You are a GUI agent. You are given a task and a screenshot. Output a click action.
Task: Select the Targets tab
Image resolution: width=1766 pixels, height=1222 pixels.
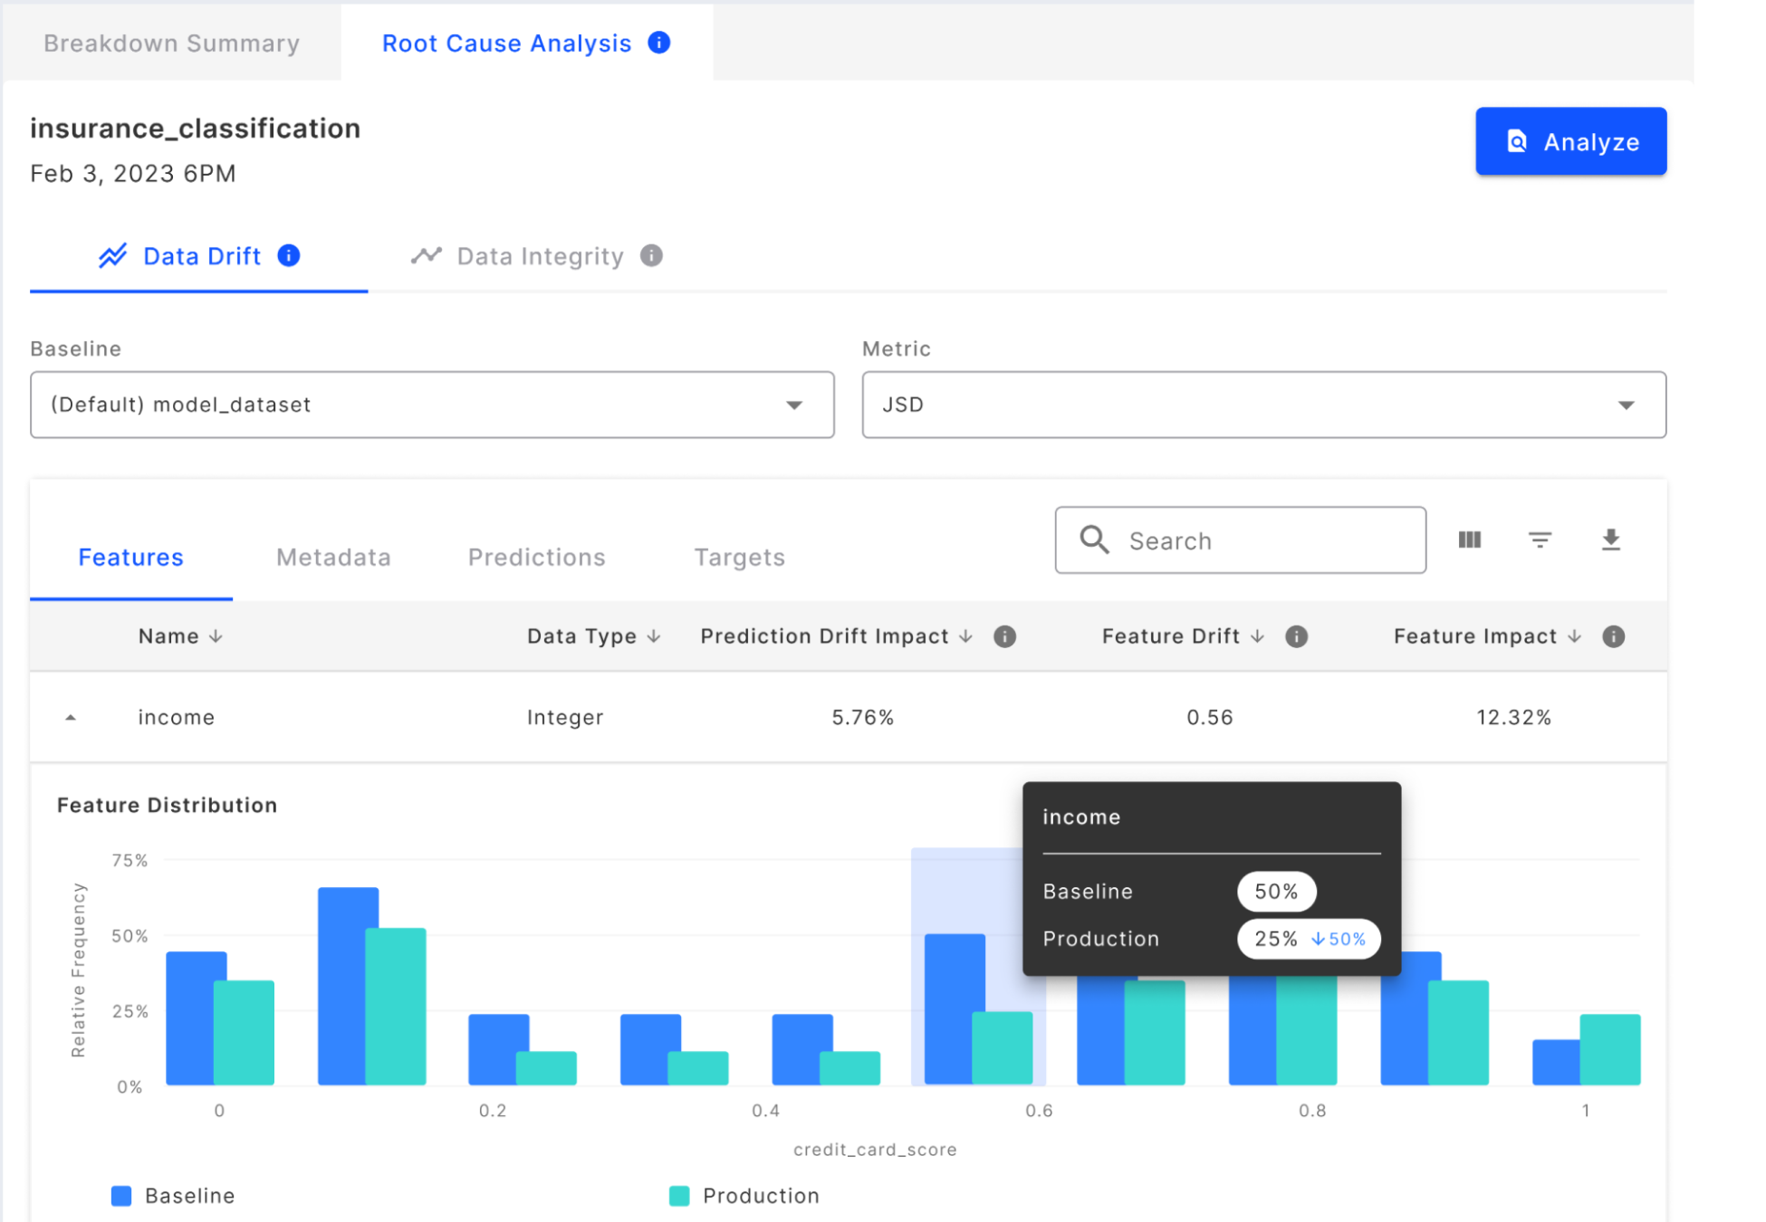click(739, 557)
